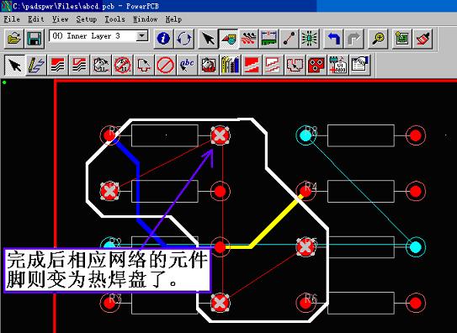Click the Undo blue arrow icon
The height and width of the screenshot is (333, 457).
[x=333, y=38]
